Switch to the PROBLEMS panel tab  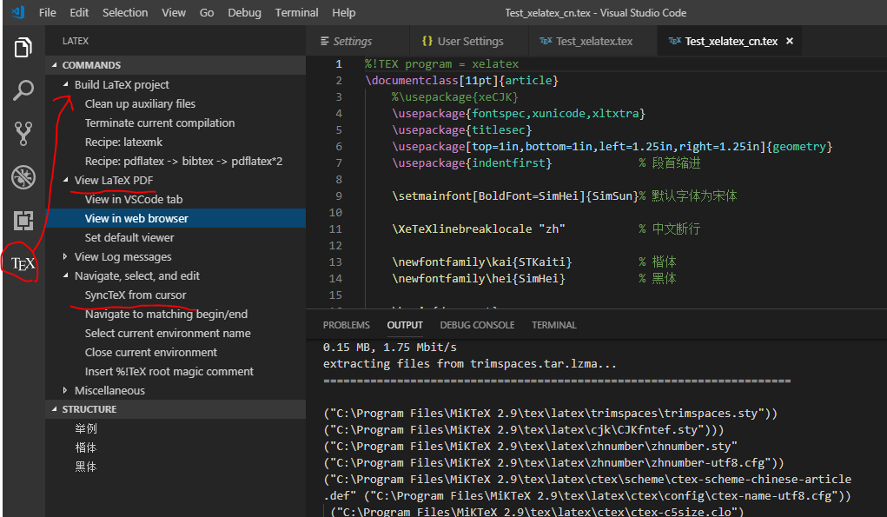click(x=347, y=325)
